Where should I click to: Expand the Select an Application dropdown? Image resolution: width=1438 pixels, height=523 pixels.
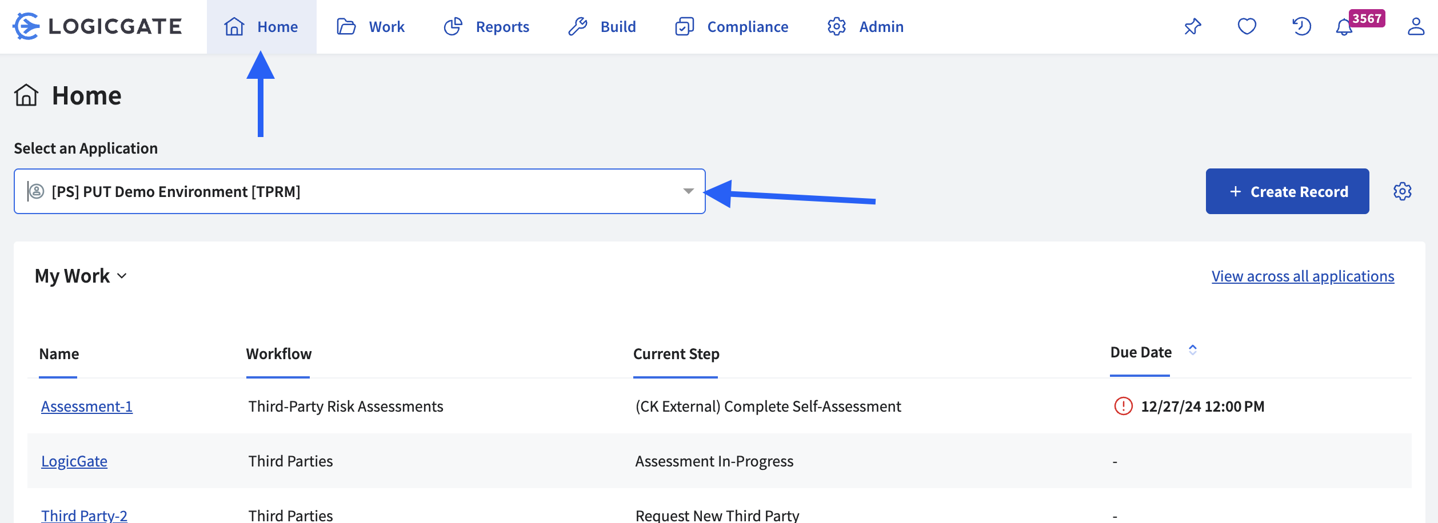688,191
